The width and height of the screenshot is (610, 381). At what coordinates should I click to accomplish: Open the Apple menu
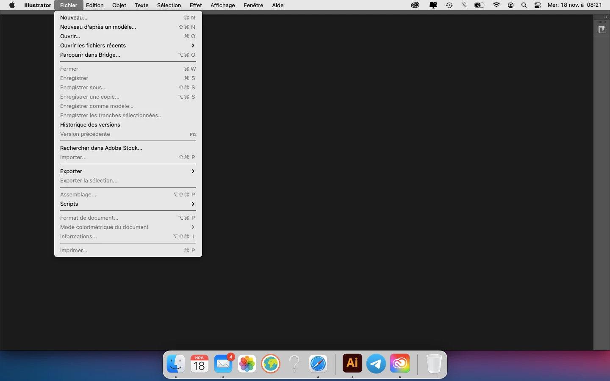[12, 5]
